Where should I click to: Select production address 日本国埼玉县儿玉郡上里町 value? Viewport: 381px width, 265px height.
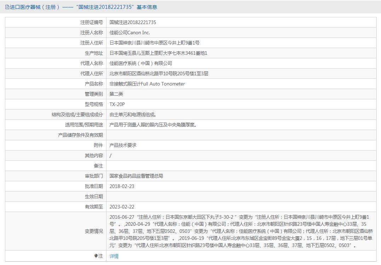[158, 53]
